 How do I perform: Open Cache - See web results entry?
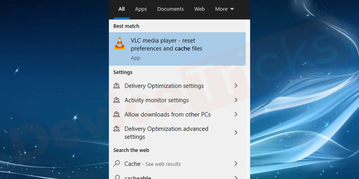click(177, 164)
